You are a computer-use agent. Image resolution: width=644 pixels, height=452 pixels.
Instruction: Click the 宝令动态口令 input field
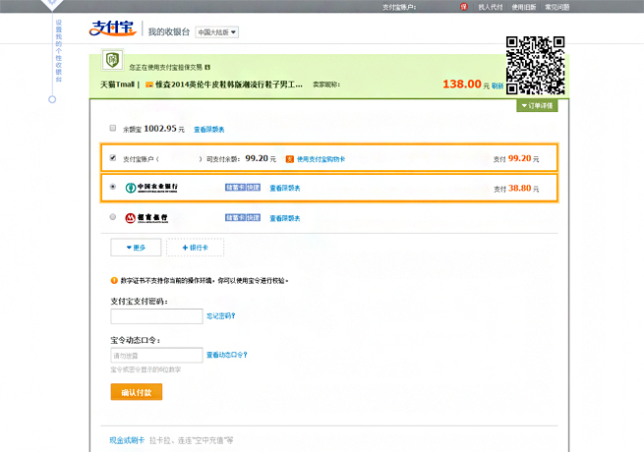coord(157,355)
